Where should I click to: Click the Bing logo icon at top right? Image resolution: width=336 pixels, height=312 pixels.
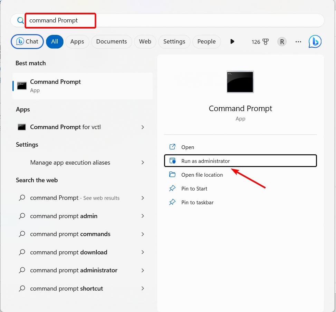point(315,41)
